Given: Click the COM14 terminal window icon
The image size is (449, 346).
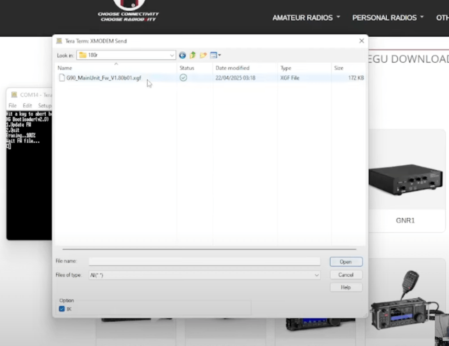Looking at the screenshot, I should 14,95.
